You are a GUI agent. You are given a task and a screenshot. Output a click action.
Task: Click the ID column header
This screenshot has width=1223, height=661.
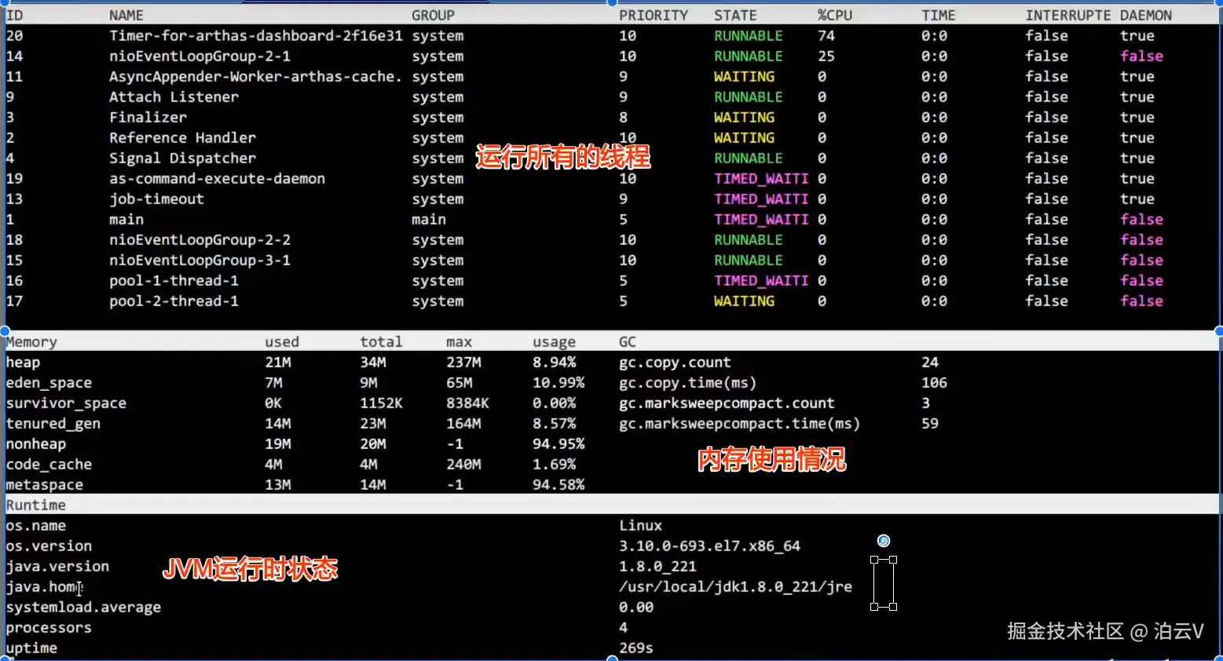point(15,15)
